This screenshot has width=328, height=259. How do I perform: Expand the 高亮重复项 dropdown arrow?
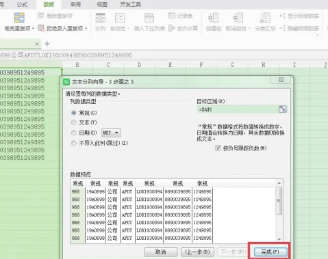(x=33, y=29)
